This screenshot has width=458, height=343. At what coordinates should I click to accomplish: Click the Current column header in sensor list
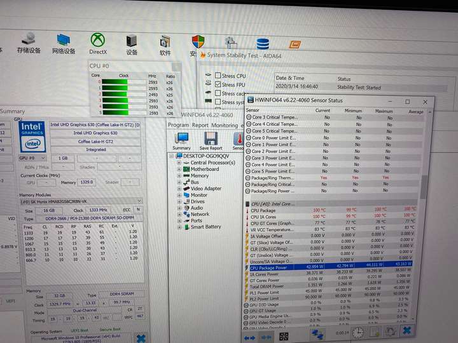click(x=323, y=111)
